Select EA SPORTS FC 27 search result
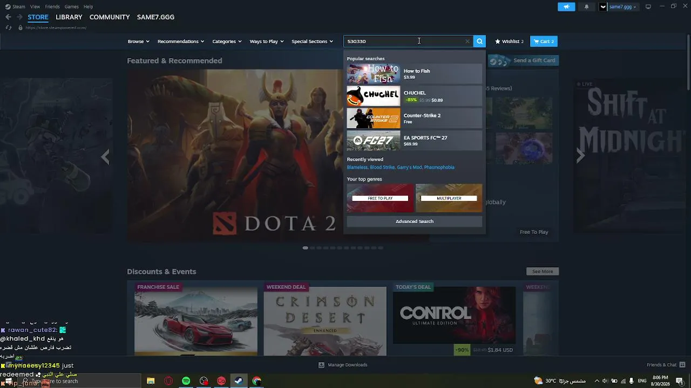Image resolution: width=691 pixels, height=388 pixels. [415, 141]
